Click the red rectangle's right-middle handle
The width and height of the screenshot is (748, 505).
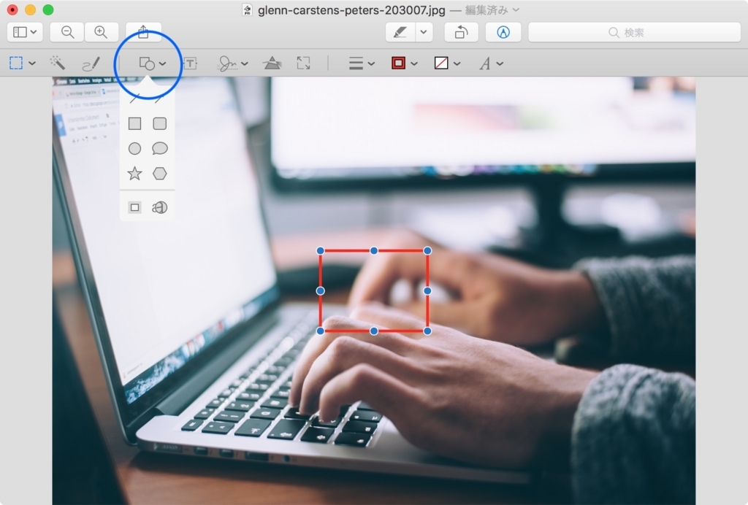click(427, 290)
